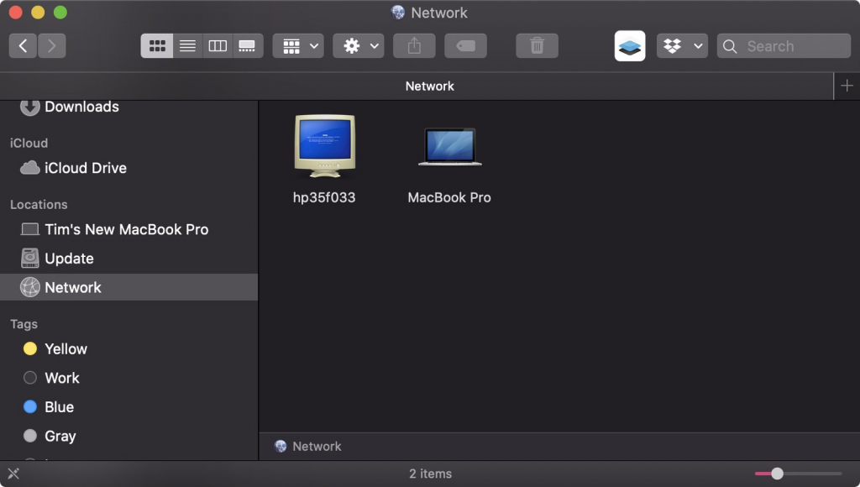Switch to icon view

[157, 46]
